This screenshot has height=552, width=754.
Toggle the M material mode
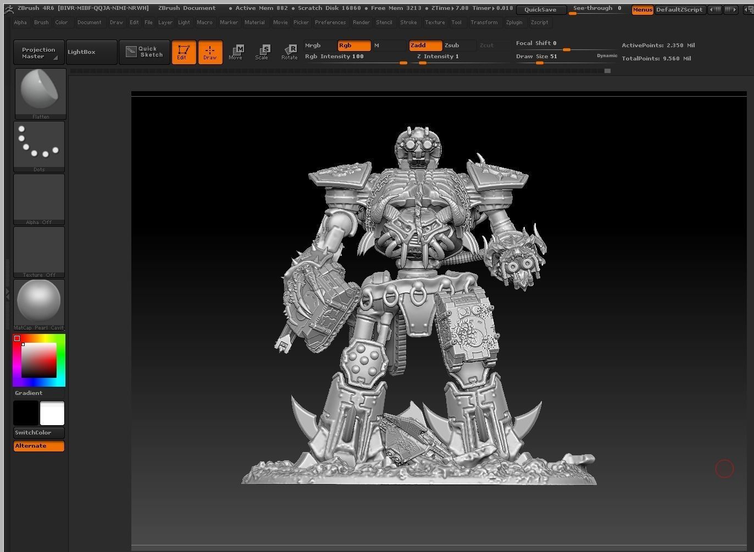(389, 46)
